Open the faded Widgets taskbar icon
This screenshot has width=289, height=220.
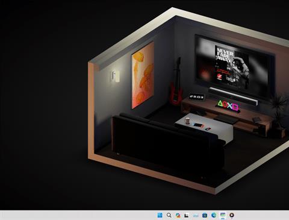196,215
